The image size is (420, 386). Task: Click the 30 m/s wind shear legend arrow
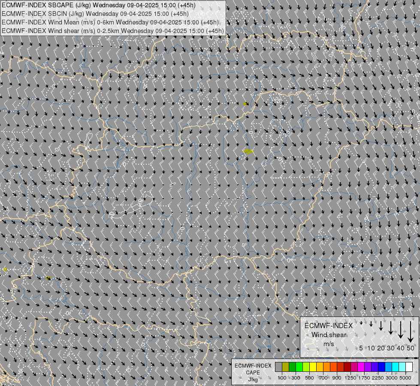tap(391, 328)
